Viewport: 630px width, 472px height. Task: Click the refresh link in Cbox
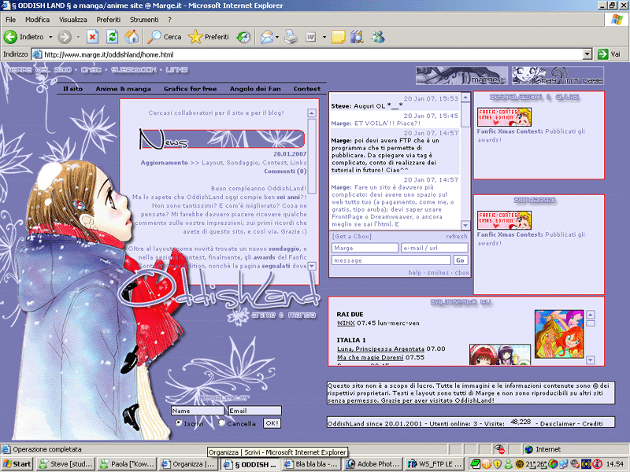(x=457, y=237)
